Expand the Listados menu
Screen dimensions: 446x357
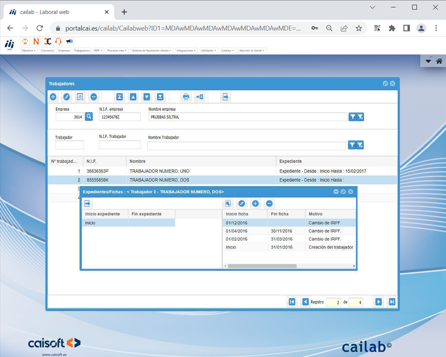[228, 50]
